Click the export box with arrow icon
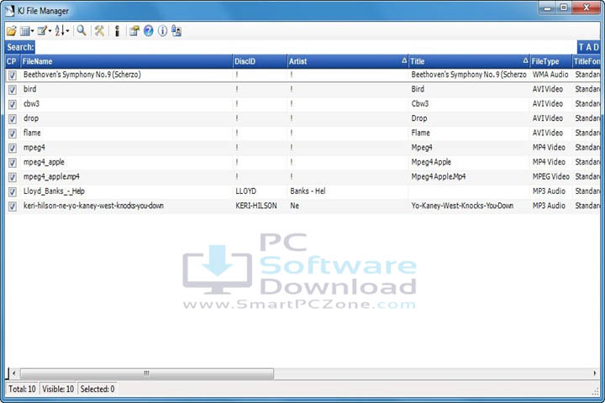 click(134, 30)
